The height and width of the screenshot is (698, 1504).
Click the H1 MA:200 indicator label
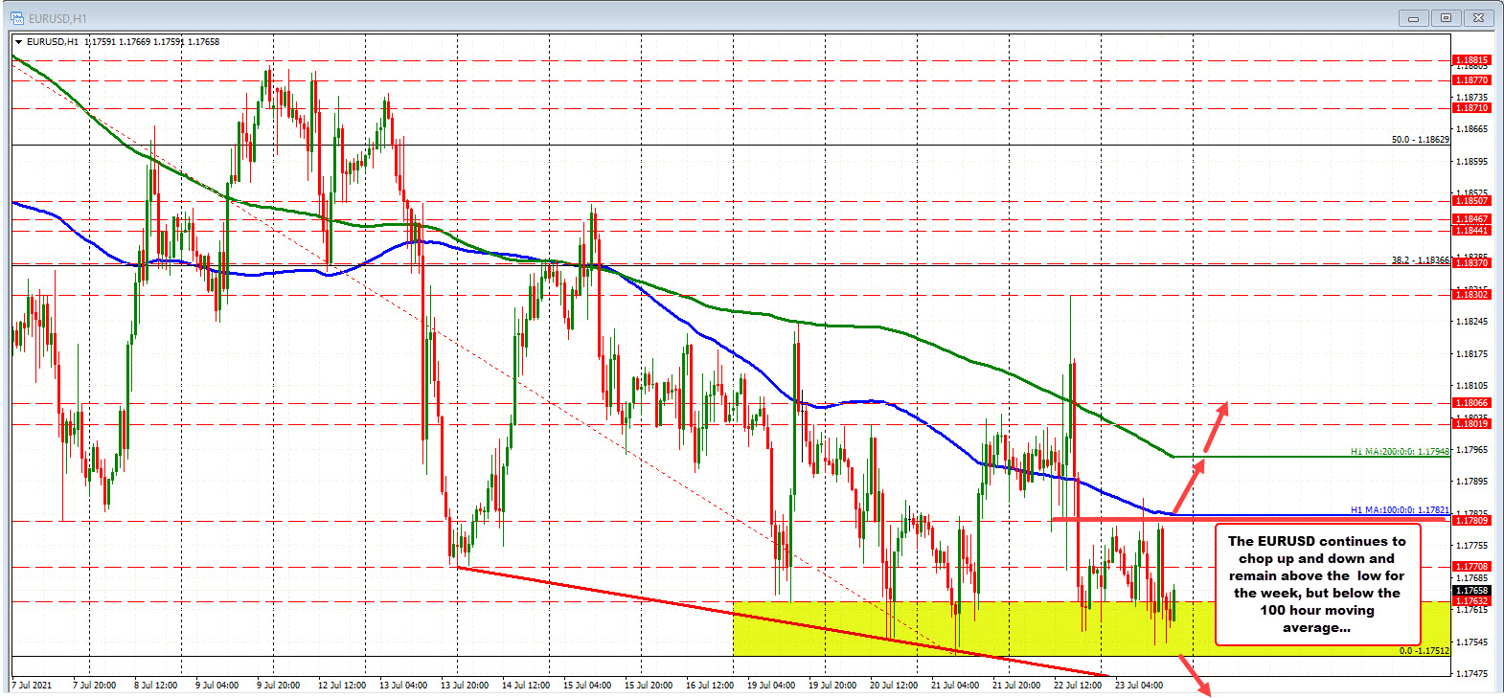[1399, 451]
